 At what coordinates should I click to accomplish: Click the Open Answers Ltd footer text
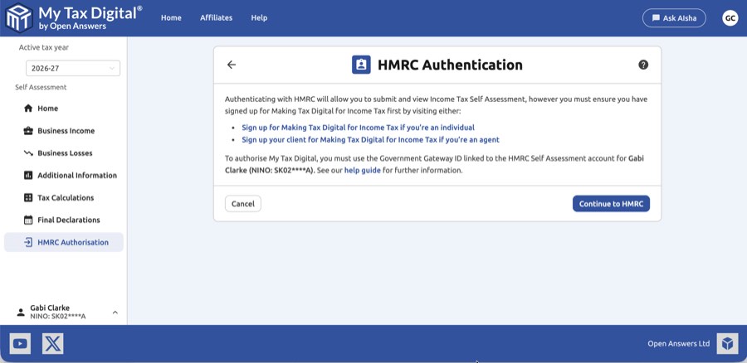pos(678,343)
